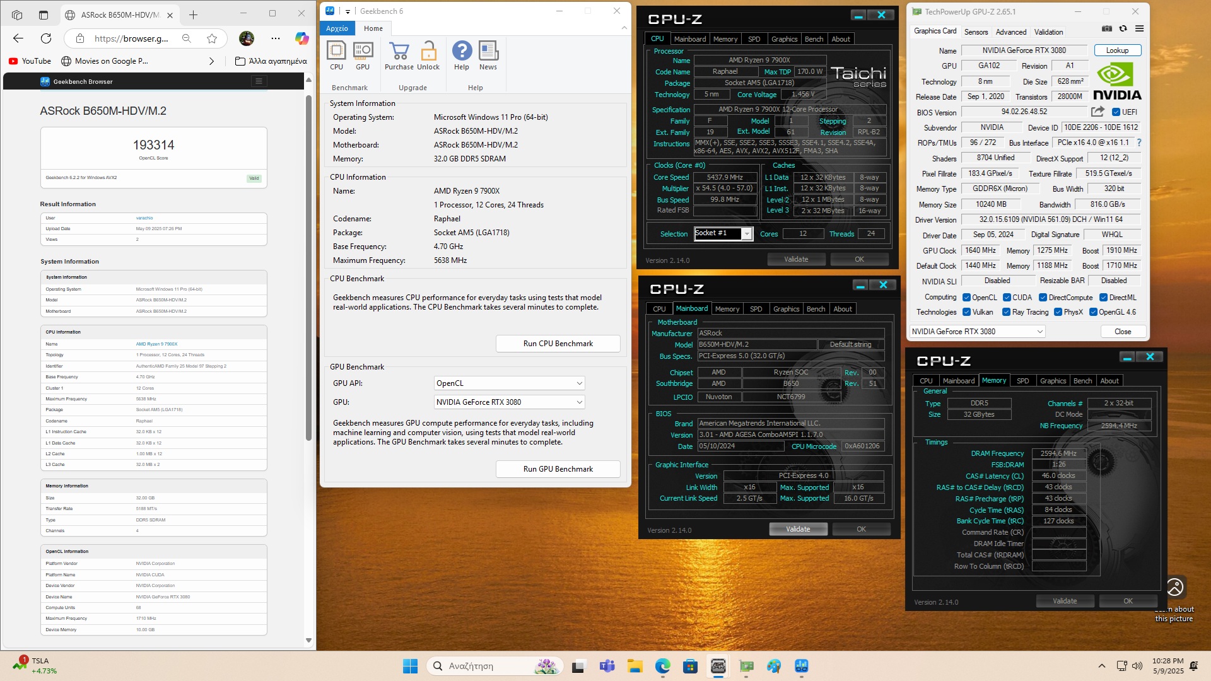
Task: Collapse the Geekbench ribbon chevron
Action: pos(624,28)
